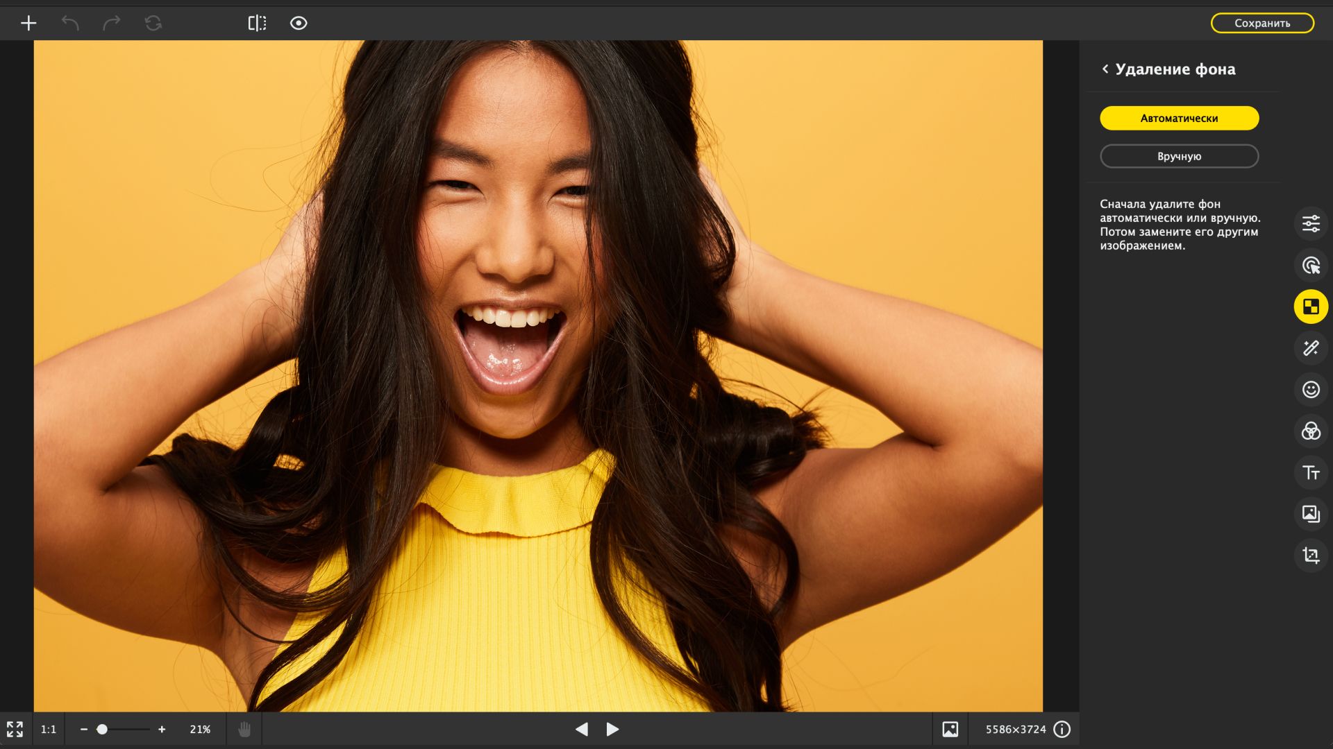This screenshot has width=1333, height=749.
Task: Click the reset changes circular arrows icon
Action: pyautogui.click(x=153, y=24)
